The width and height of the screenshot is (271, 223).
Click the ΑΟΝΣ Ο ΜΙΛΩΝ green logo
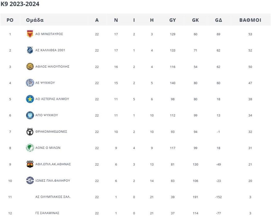coord(30,148)
